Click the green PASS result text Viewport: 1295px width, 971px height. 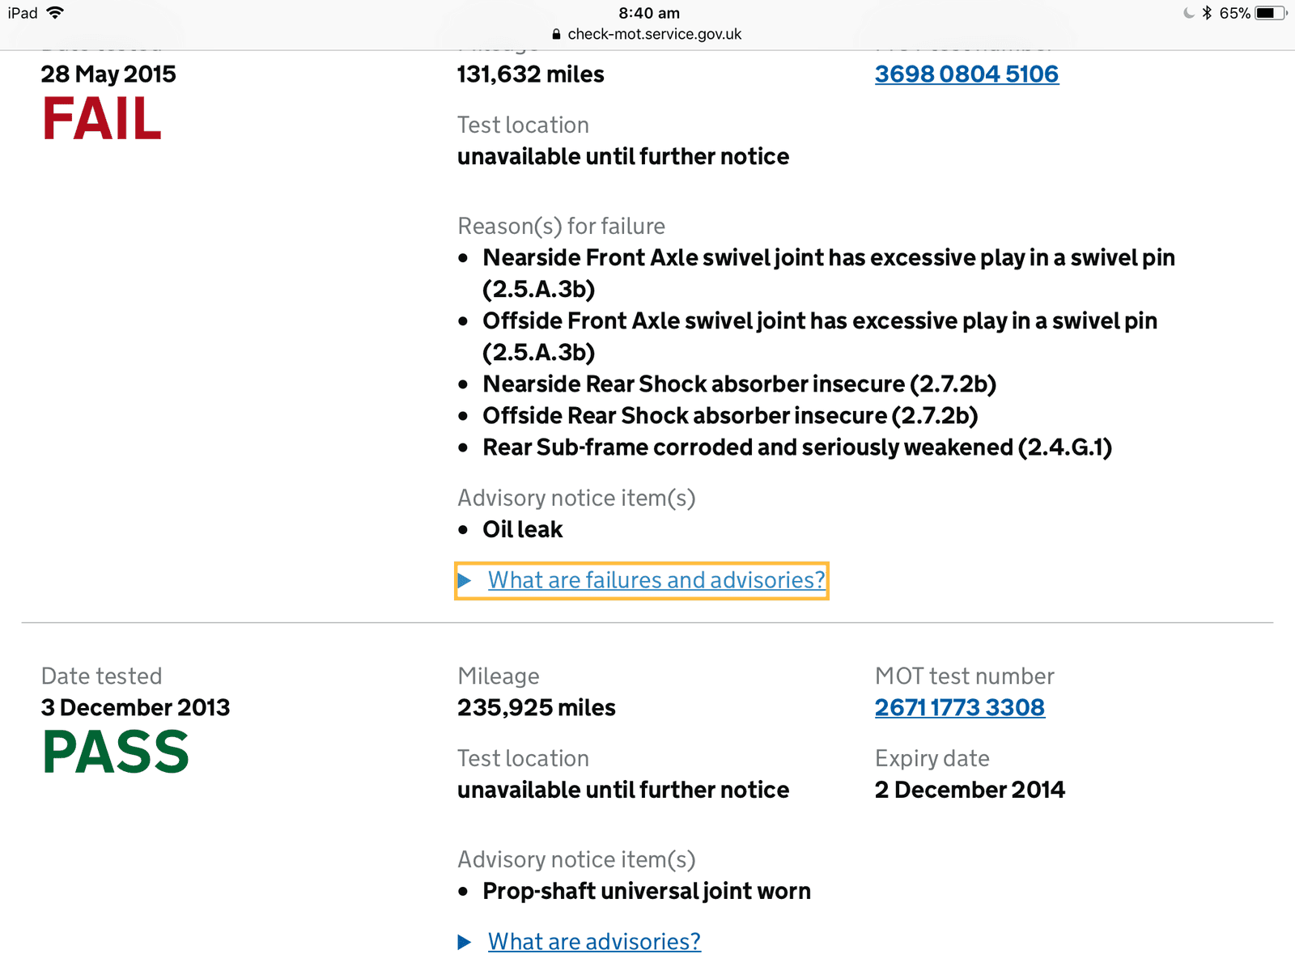(x=116, y=753)
